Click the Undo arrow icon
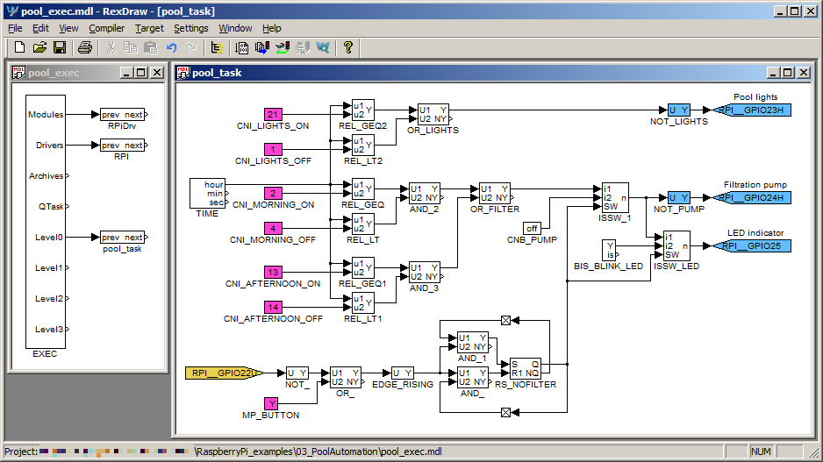 pos(171,47)
